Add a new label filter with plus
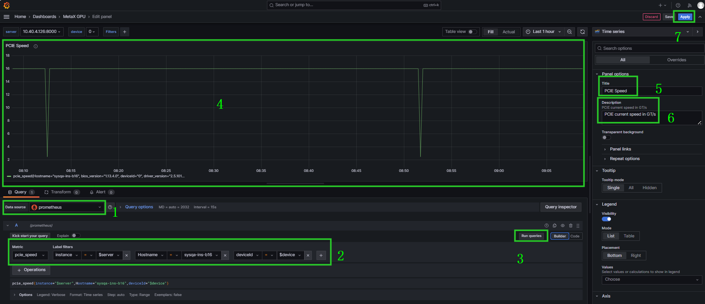705x304 pixels. pos(321,255)
